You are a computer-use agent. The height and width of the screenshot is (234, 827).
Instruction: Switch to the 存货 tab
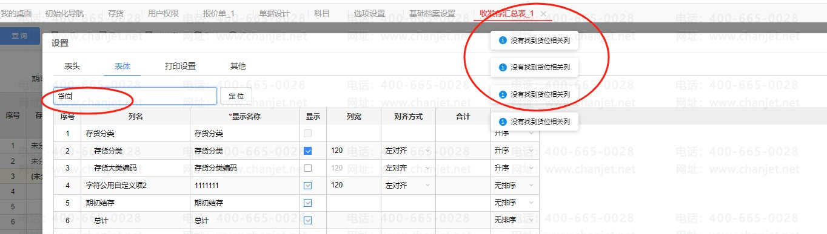pos(115,13)
